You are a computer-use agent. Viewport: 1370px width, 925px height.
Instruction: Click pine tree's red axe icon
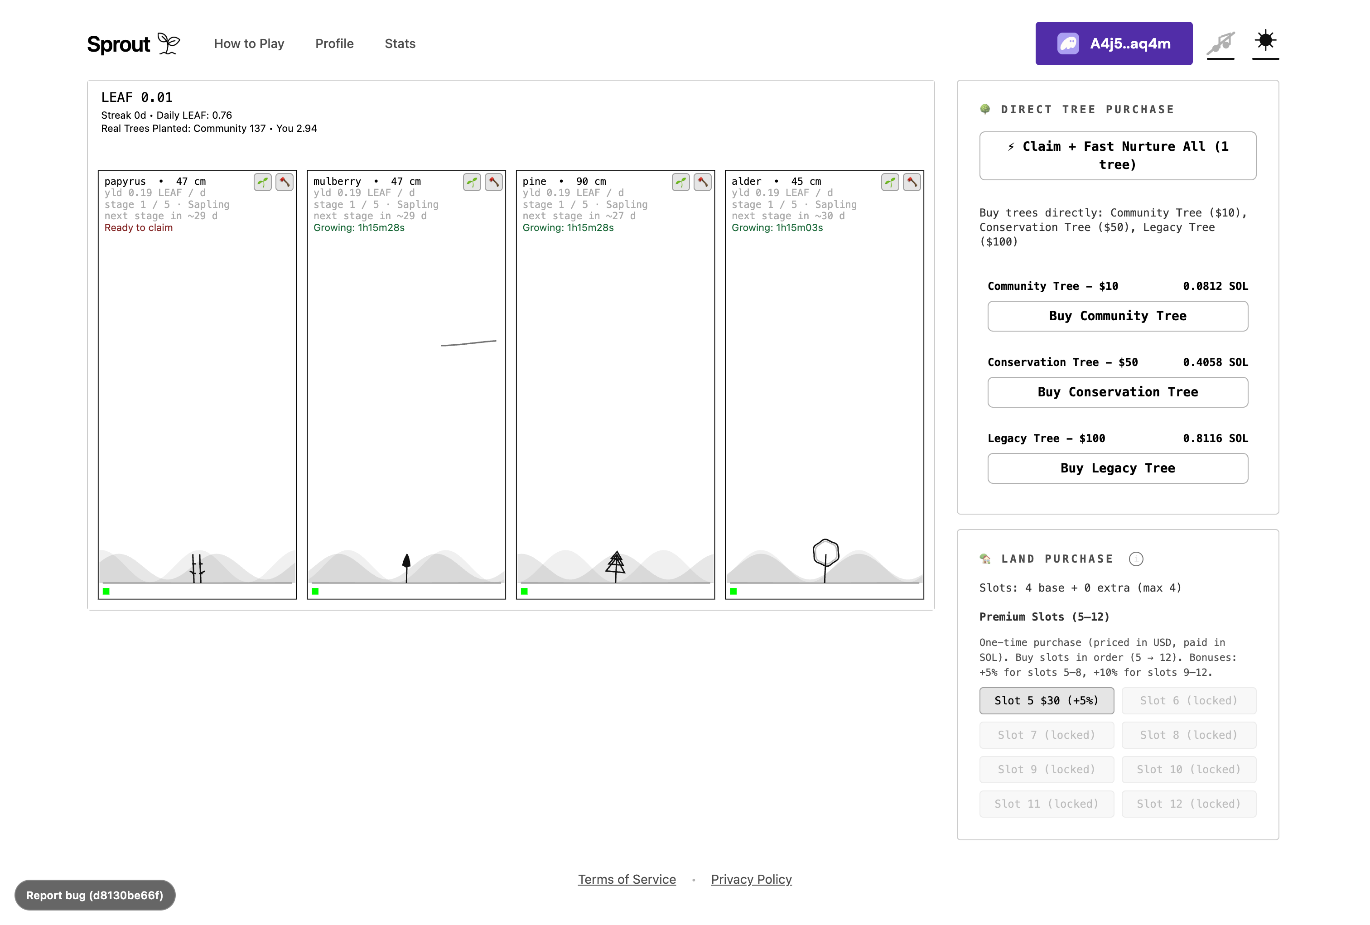point(702,182)
